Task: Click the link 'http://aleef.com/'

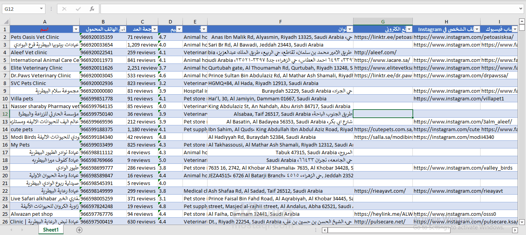Action: [x=375, y=52]
